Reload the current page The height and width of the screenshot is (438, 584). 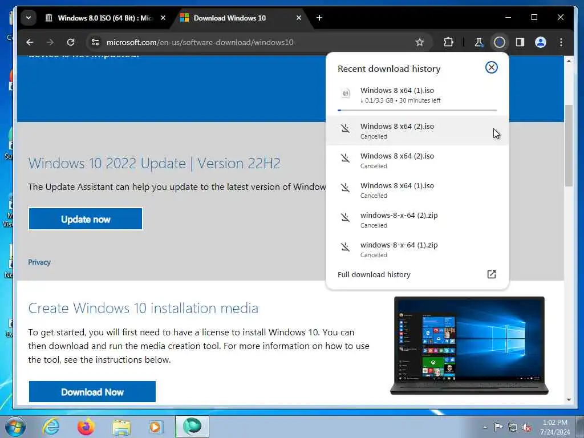click(71, 42)
